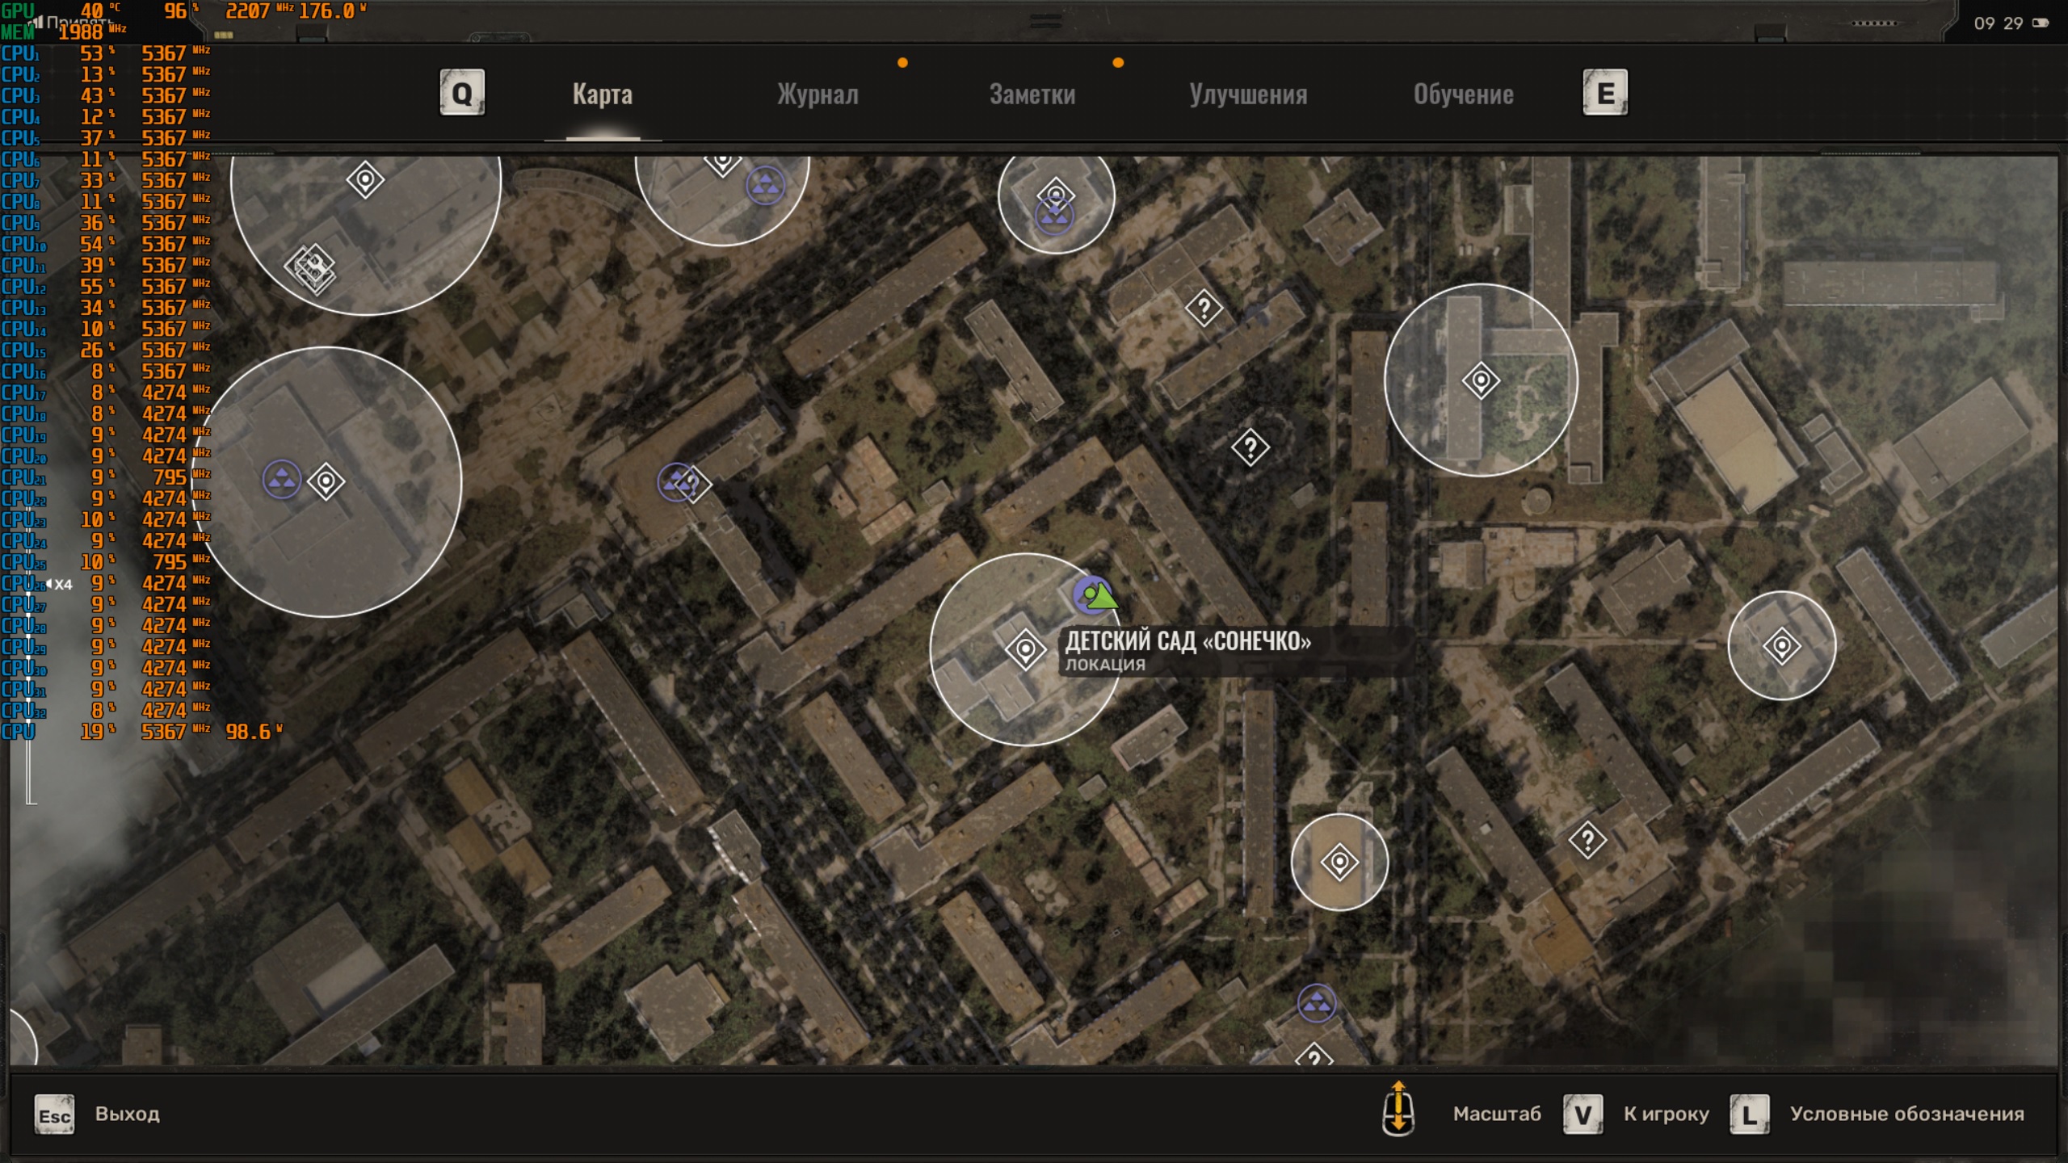
Task: Click the location marker in the far right small circle
Action: pyautogui.click(x=1781, y=645)
